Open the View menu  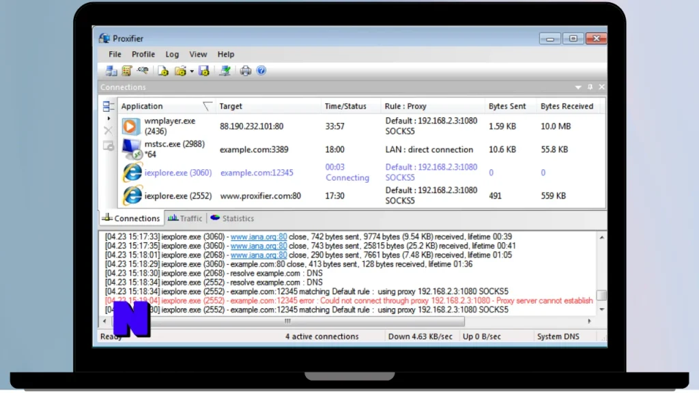(x=198, y=54)
